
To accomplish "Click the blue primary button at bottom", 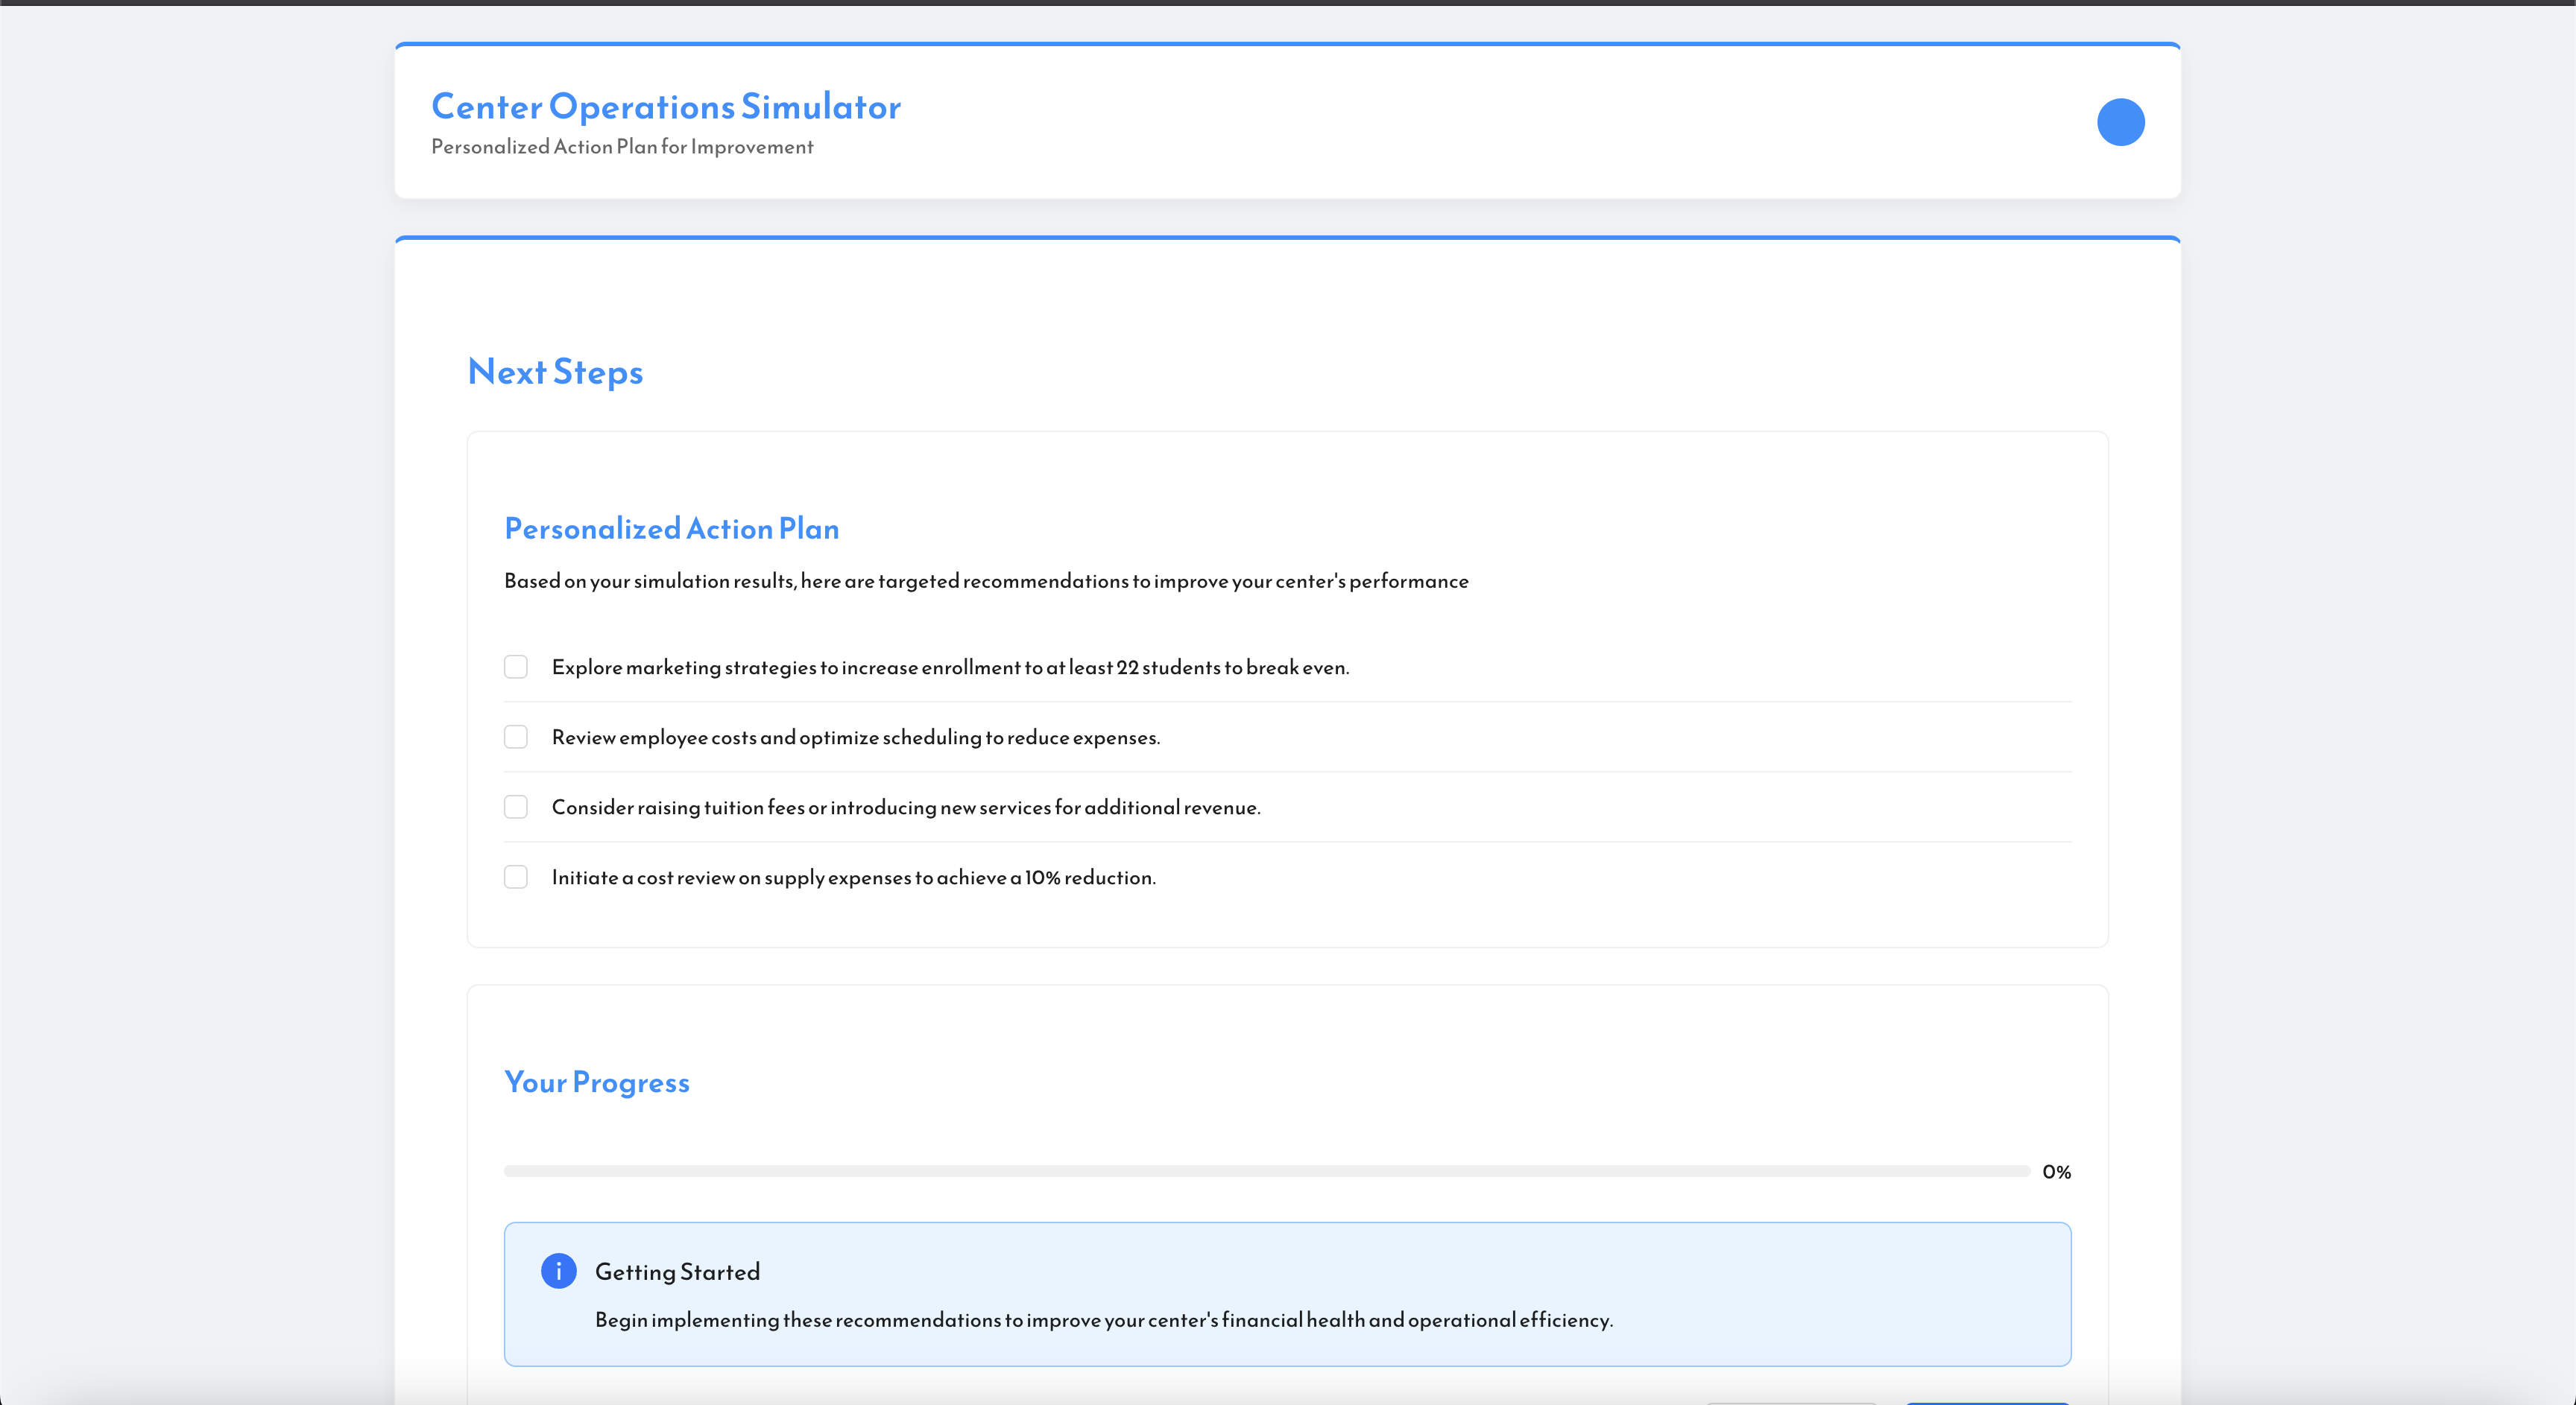I will (1986, 1402).
